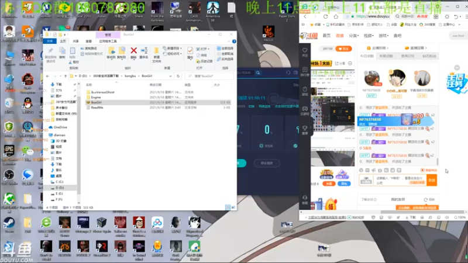Open the cloud gaming gamepad icon in Douyu sidebar
Image resolution: width=468 pixels, height=263 pixels.
pyautogui.click(x=305, y=109)
